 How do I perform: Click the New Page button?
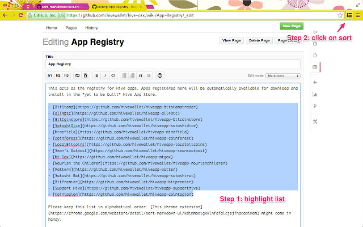(x=292, y=26)
